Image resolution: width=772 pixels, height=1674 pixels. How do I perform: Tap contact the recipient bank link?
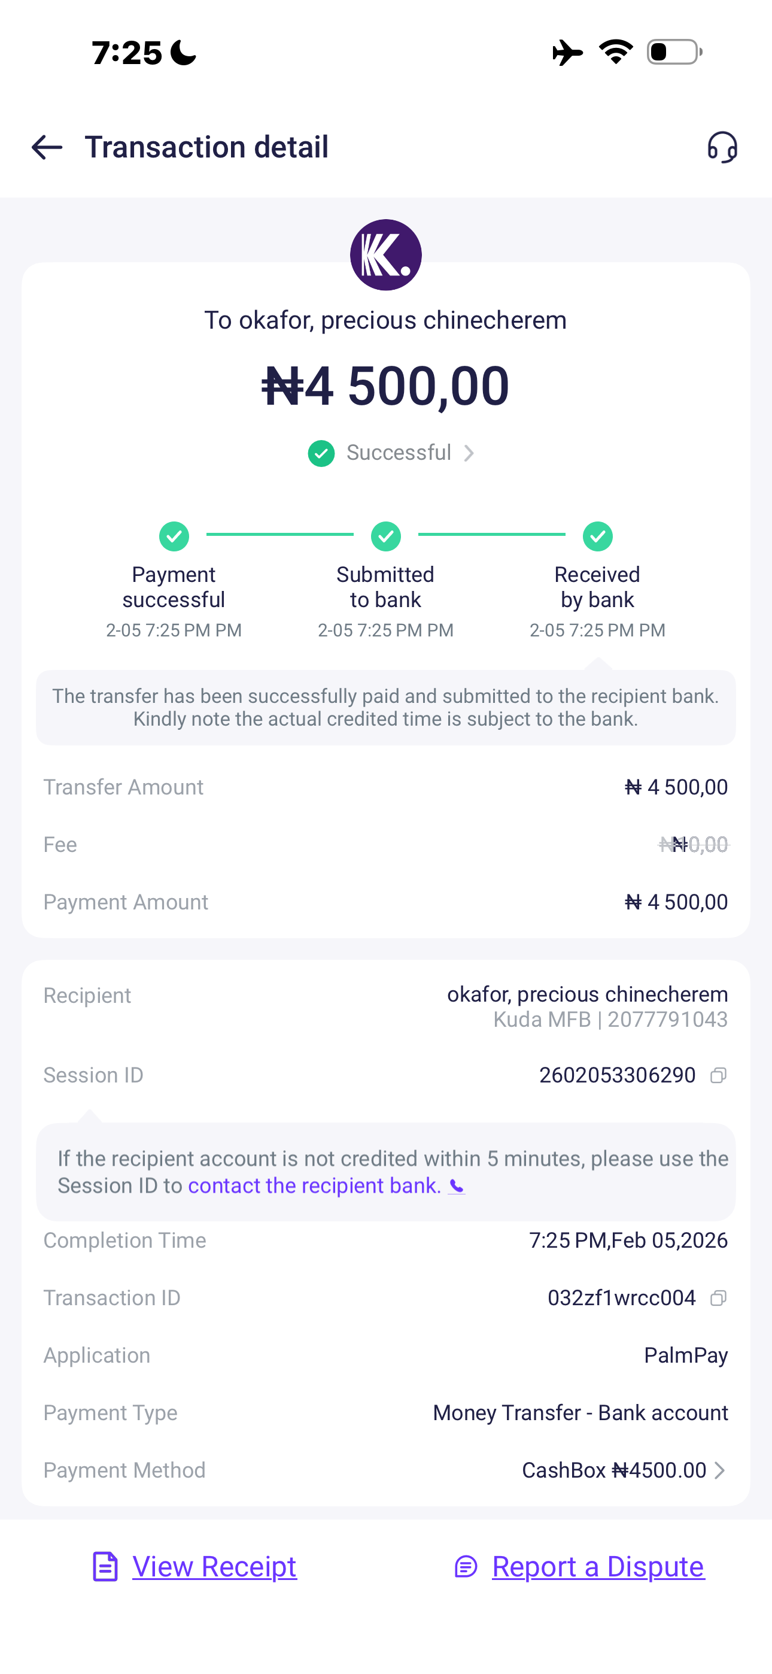click(x=314, y=1186)
